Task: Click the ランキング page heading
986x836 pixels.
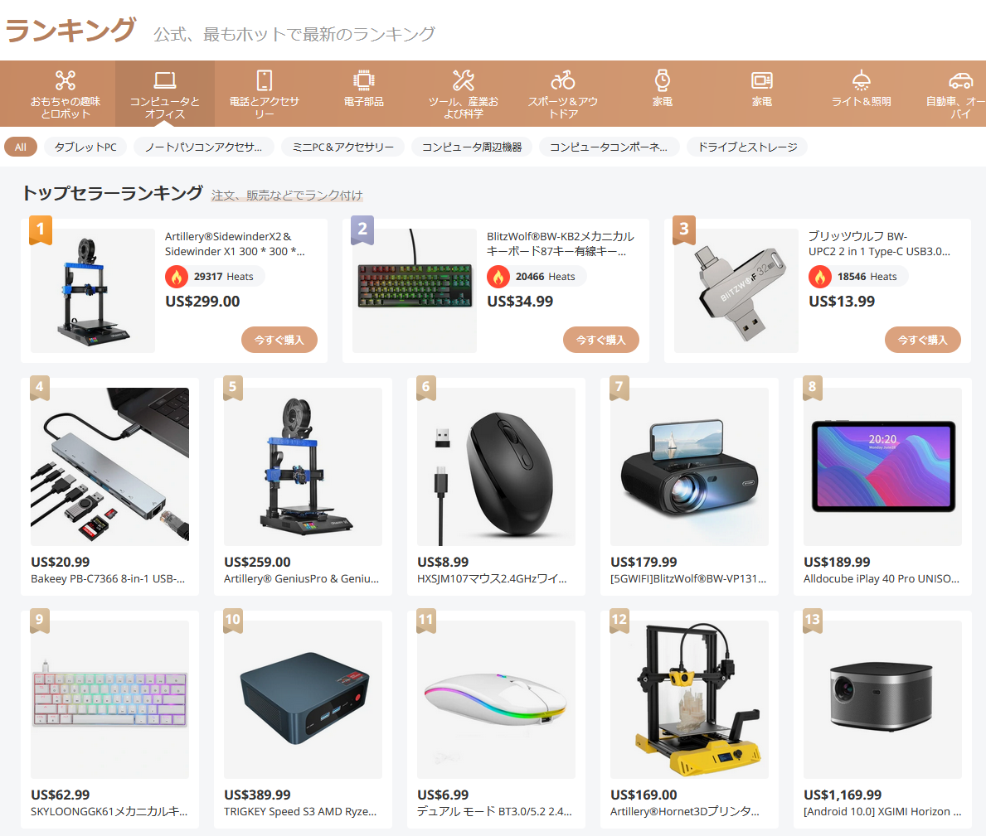Action: click(70, 30)
